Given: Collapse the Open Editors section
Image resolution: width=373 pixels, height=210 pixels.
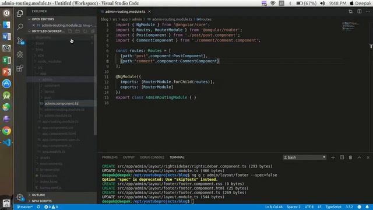Looking at the screenshot, I should click(x=29, y=19).
